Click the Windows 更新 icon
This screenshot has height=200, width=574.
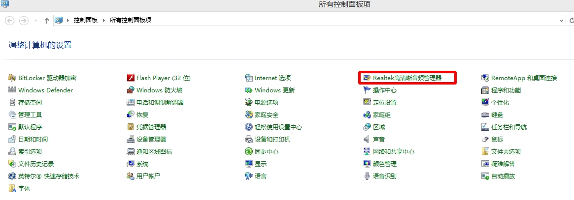248,90
